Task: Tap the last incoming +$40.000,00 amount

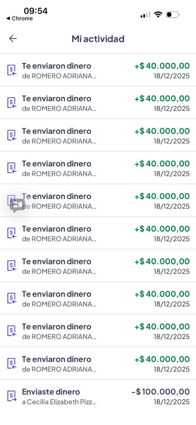Action: click(x=162, y=359)
